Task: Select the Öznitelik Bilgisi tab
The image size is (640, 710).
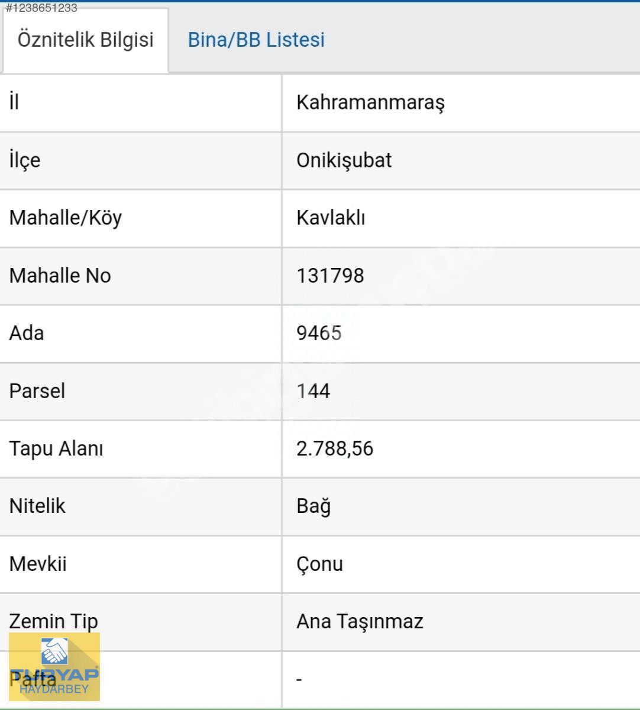Action: 85,40
